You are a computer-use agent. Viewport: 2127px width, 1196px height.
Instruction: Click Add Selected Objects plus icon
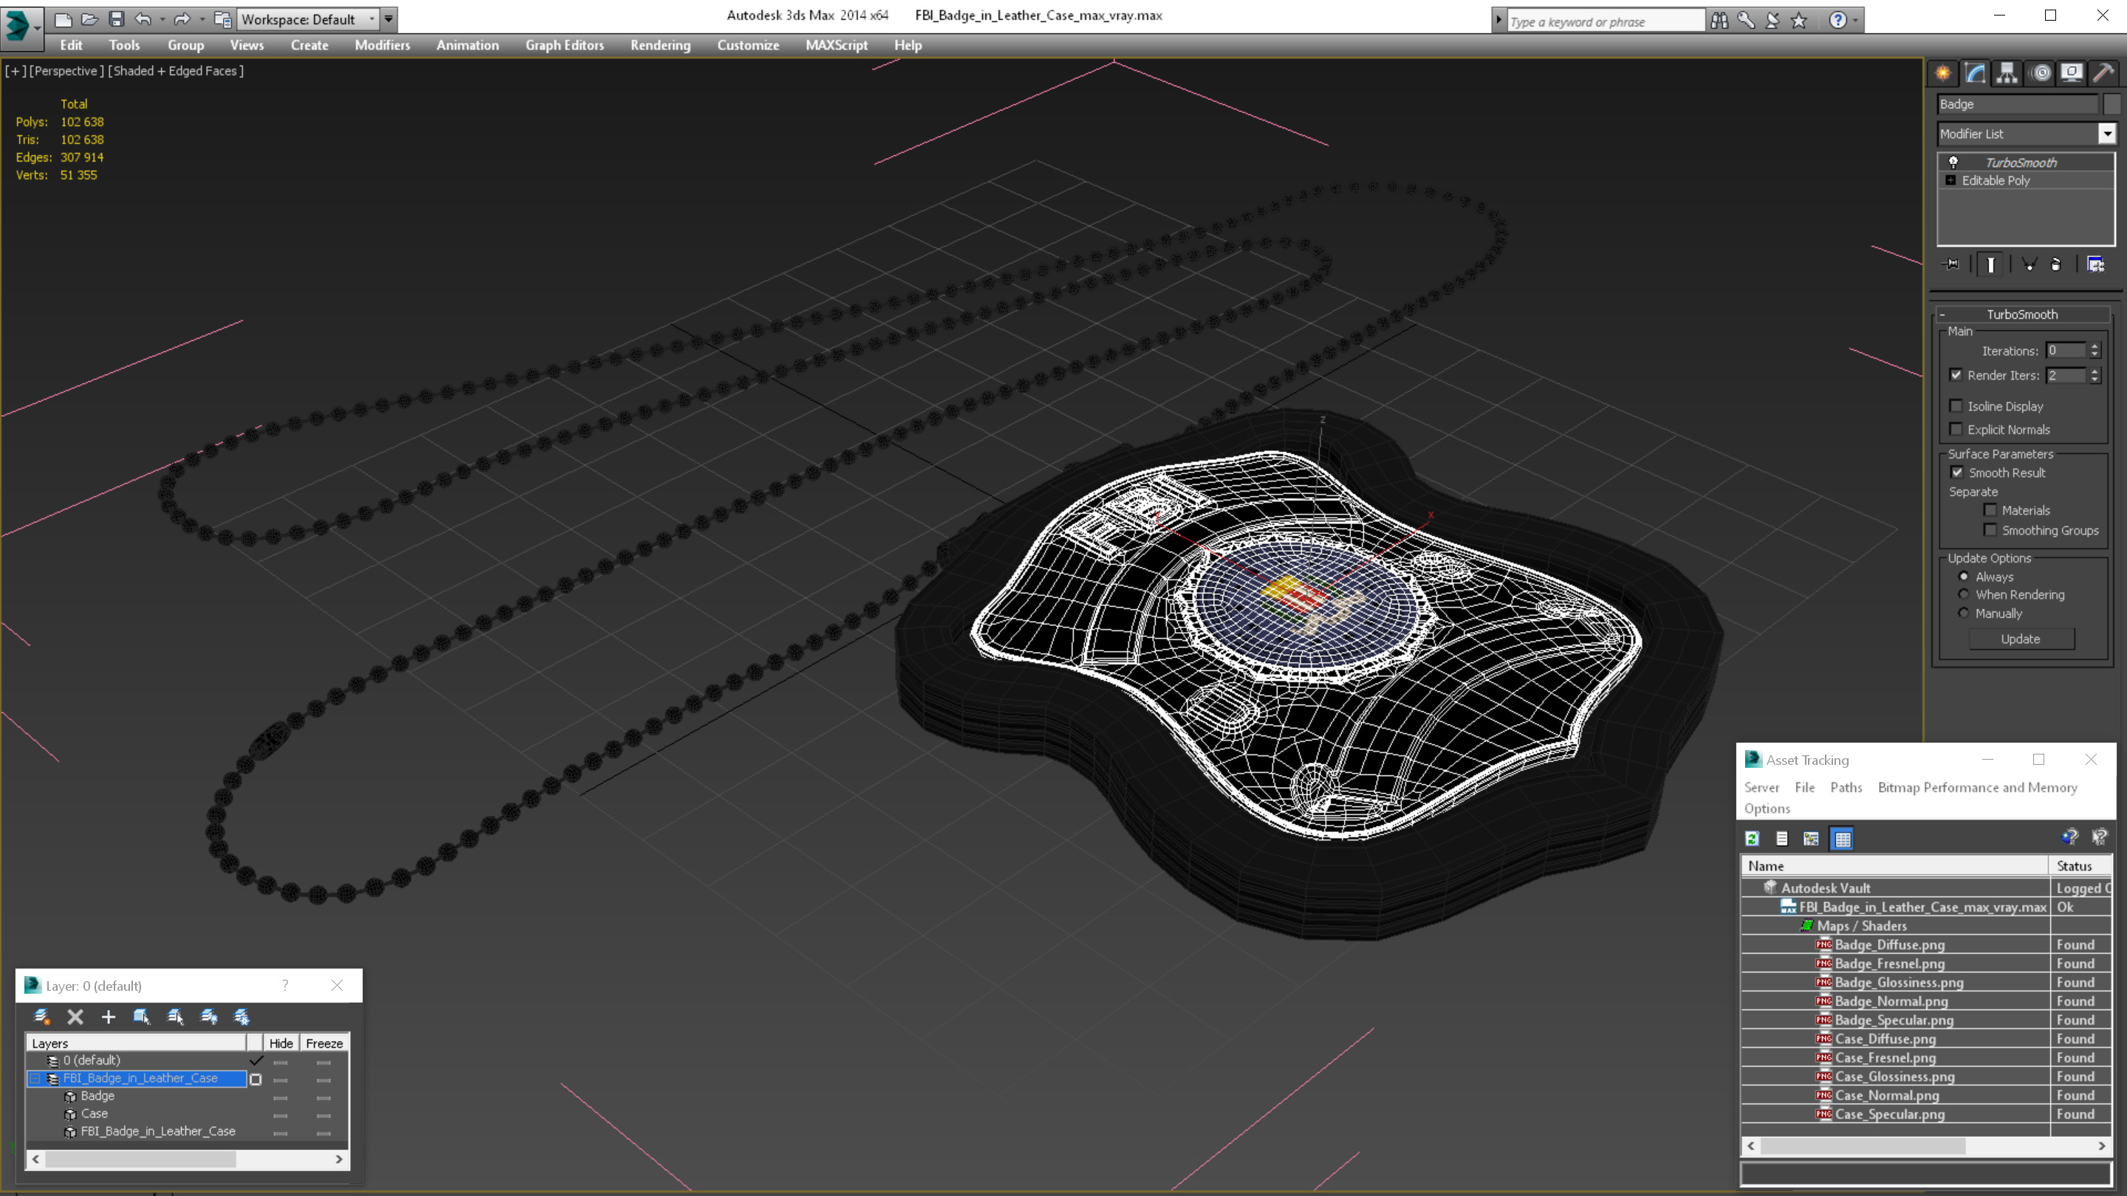click(108, 1017)
